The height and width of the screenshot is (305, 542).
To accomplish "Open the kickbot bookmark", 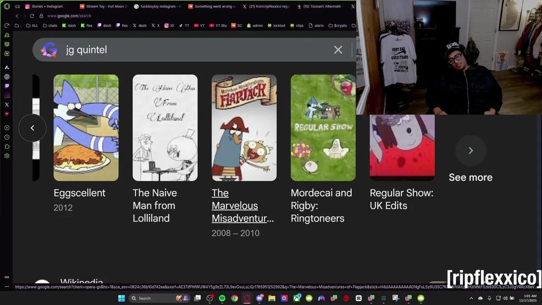I will [276, 25].
